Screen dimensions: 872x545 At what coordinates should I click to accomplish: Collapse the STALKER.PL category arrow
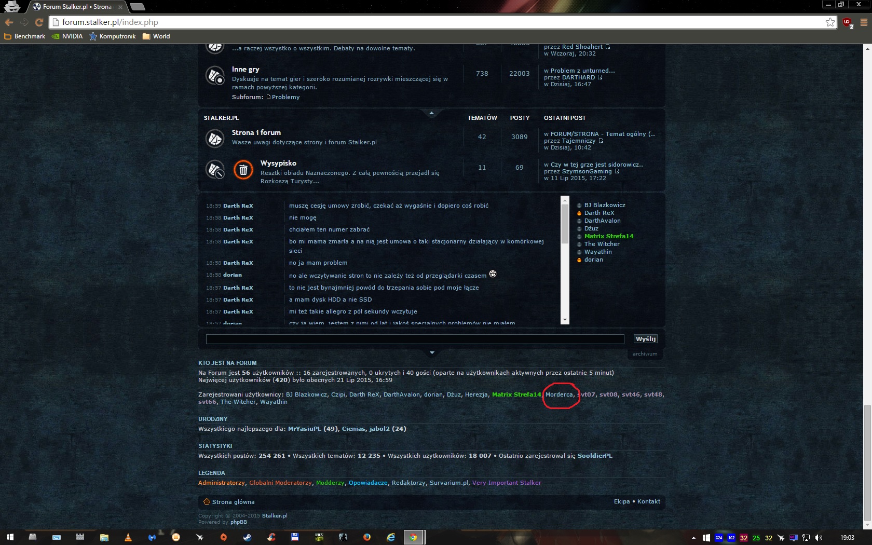pyautogui.click(x=431, y=113)
